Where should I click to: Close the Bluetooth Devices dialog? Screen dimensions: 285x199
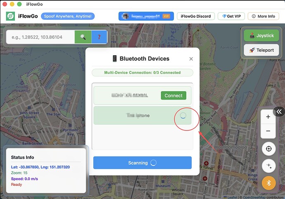191,59
